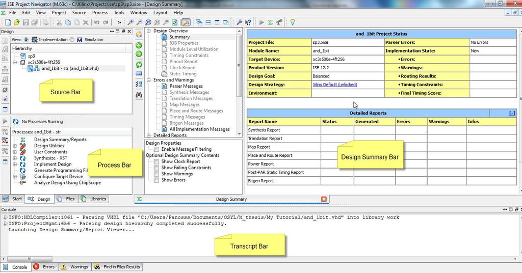
Task: Select the sp3 hierarchy item
Action: pyautogui.click(x=31, y=56)
